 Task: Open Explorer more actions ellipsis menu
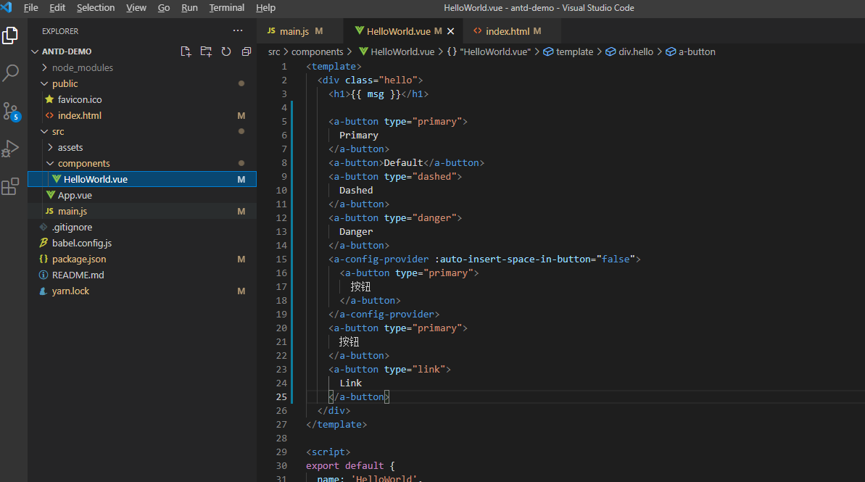[x=238, y=31]
